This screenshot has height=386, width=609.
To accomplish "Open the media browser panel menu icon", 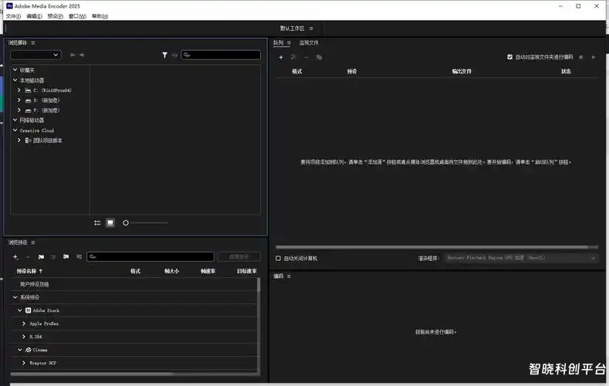I will pos(33,42).
